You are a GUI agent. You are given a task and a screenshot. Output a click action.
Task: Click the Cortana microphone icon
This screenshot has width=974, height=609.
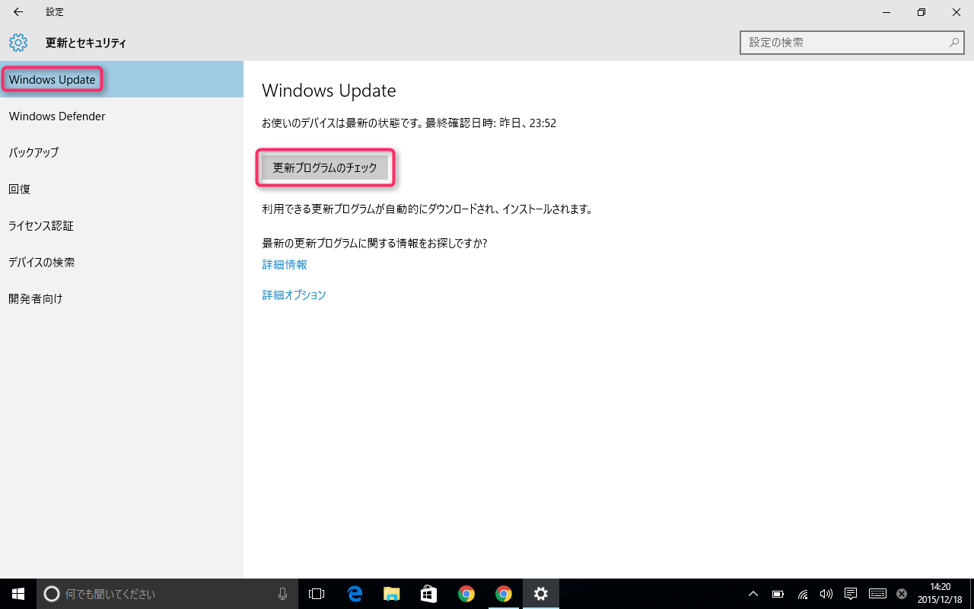click(283, 594)
